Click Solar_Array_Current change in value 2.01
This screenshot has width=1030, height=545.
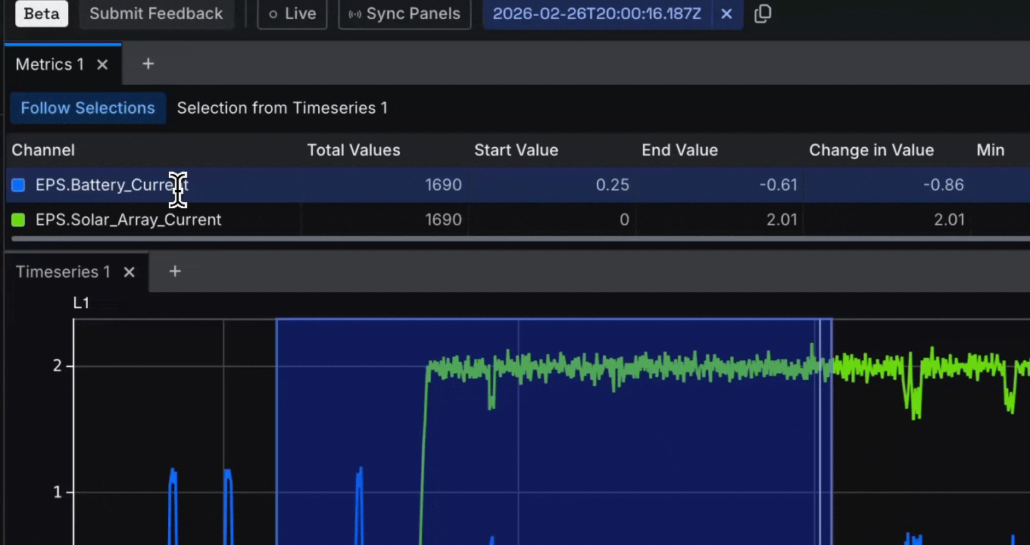pos(949,220)
